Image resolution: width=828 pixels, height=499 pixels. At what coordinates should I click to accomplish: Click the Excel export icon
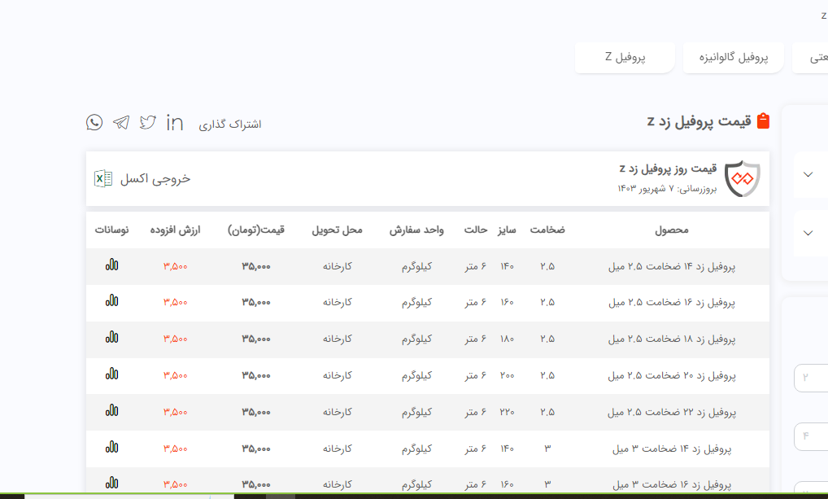(103, 178)
